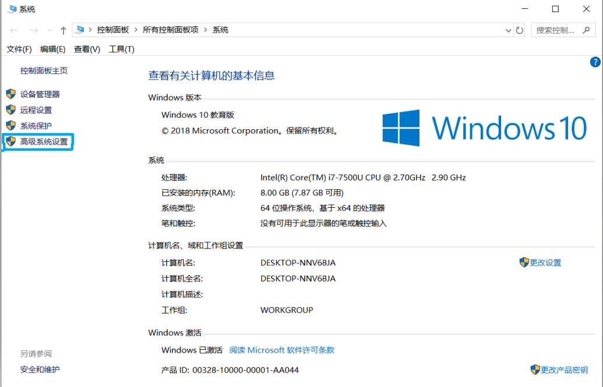Open 远程设置 link
Viewport: 603px width, 387px height.
pyautogui.click(x=36, y=110)
